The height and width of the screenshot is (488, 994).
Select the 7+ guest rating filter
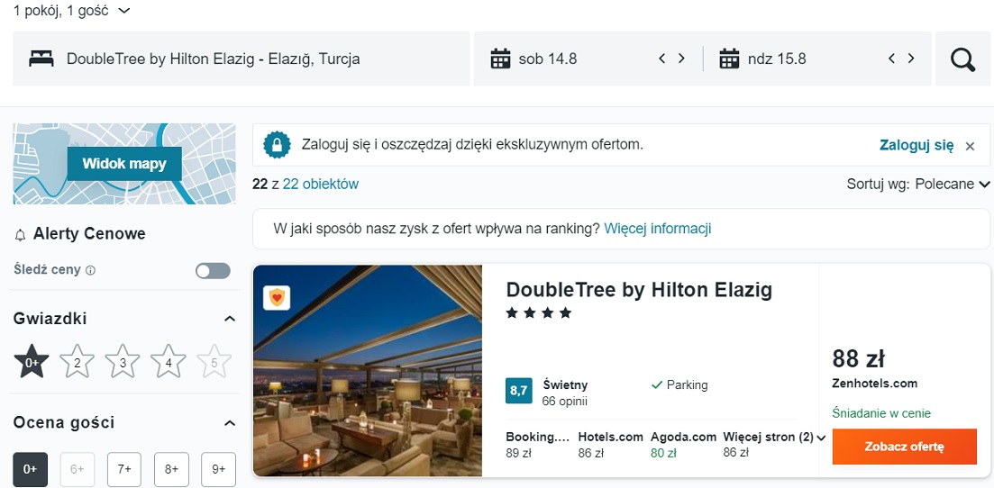point(124,470)
